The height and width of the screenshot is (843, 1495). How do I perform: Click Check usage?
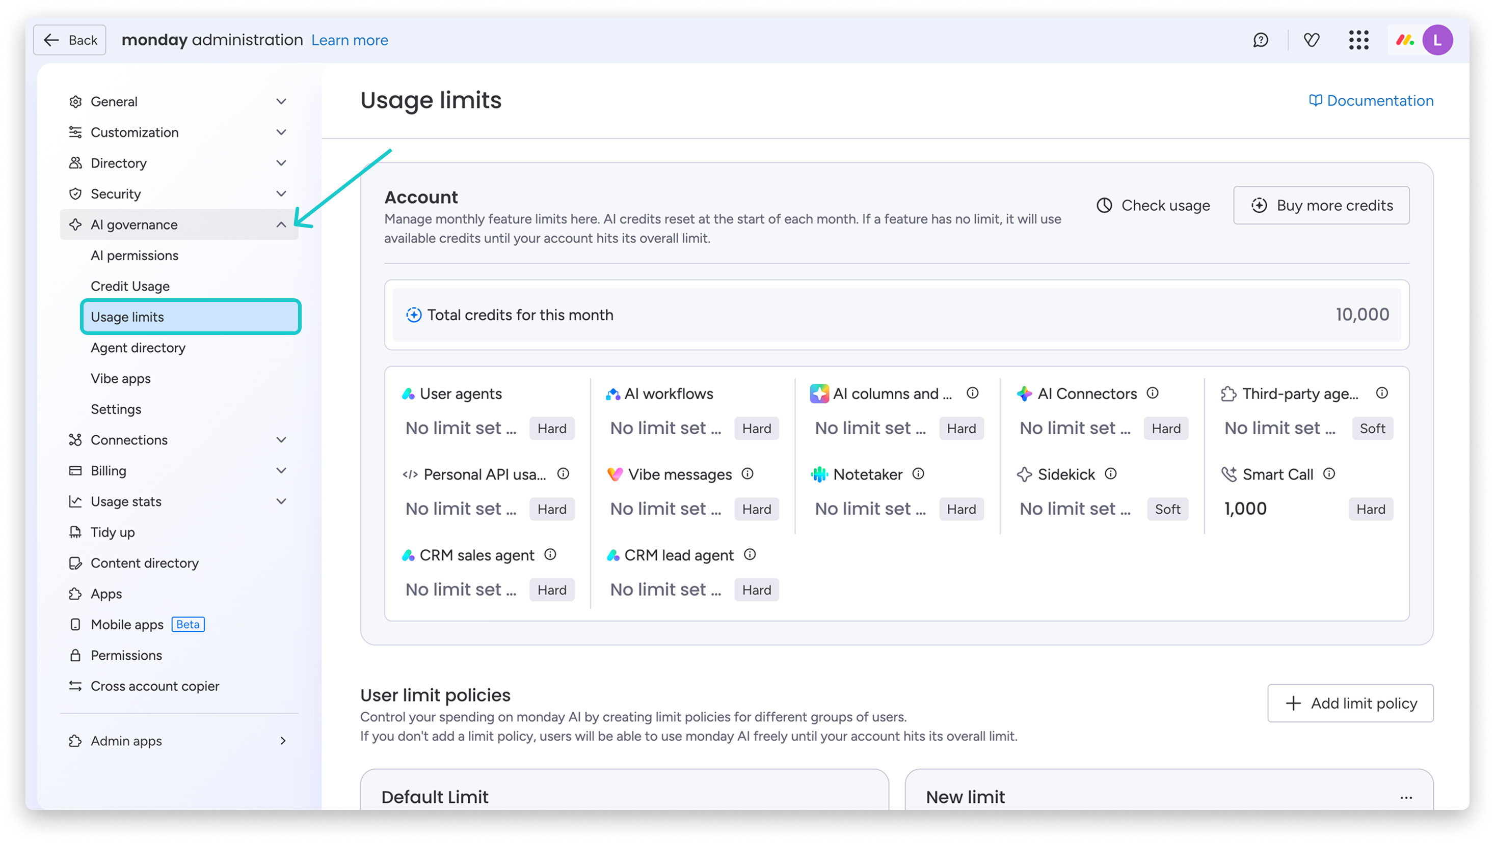pos(1153,205)
